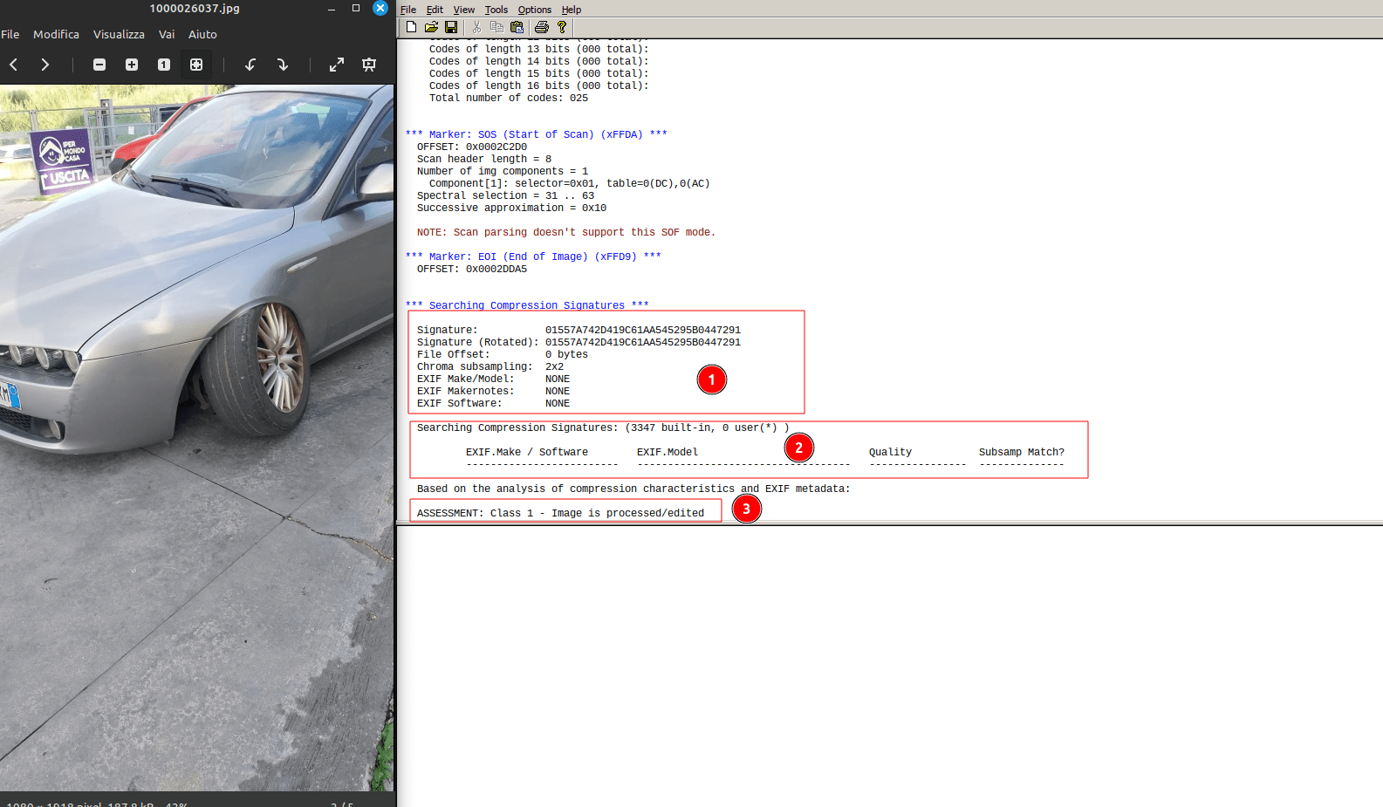Switch image viewer to fullscreen

click(x=337, y=65)
